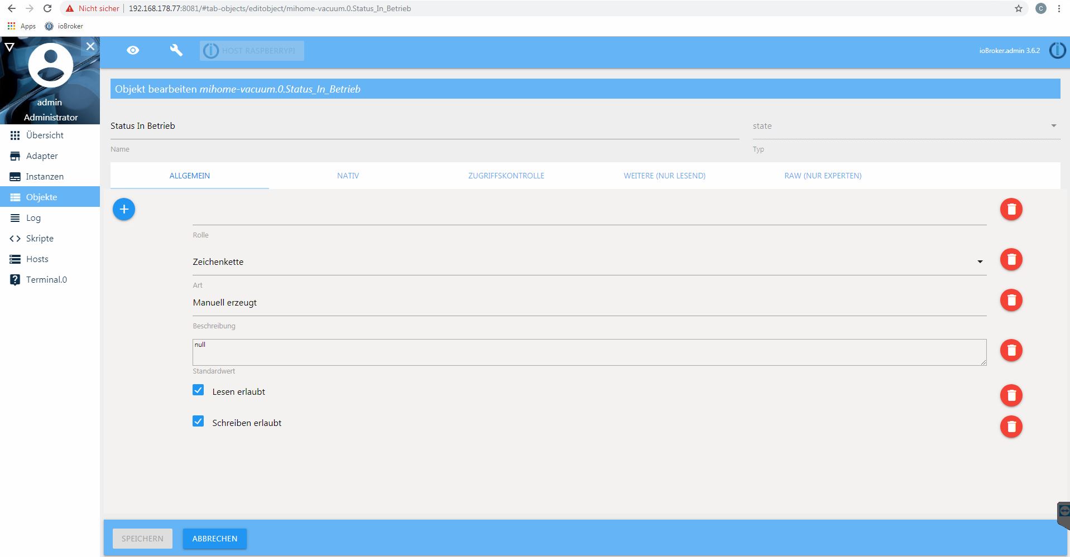Delete the Rolle property with trash icon
The image size is (1070, 557).
pos(1011,209)
